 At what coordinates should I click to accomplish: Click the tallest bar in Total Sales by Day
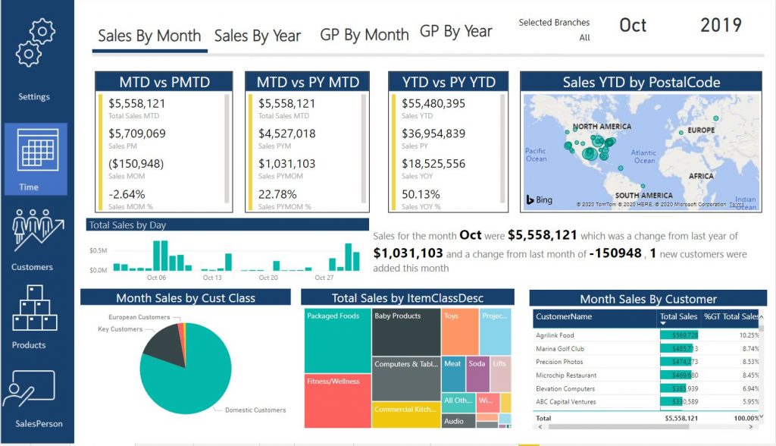[x=163, y=254]
